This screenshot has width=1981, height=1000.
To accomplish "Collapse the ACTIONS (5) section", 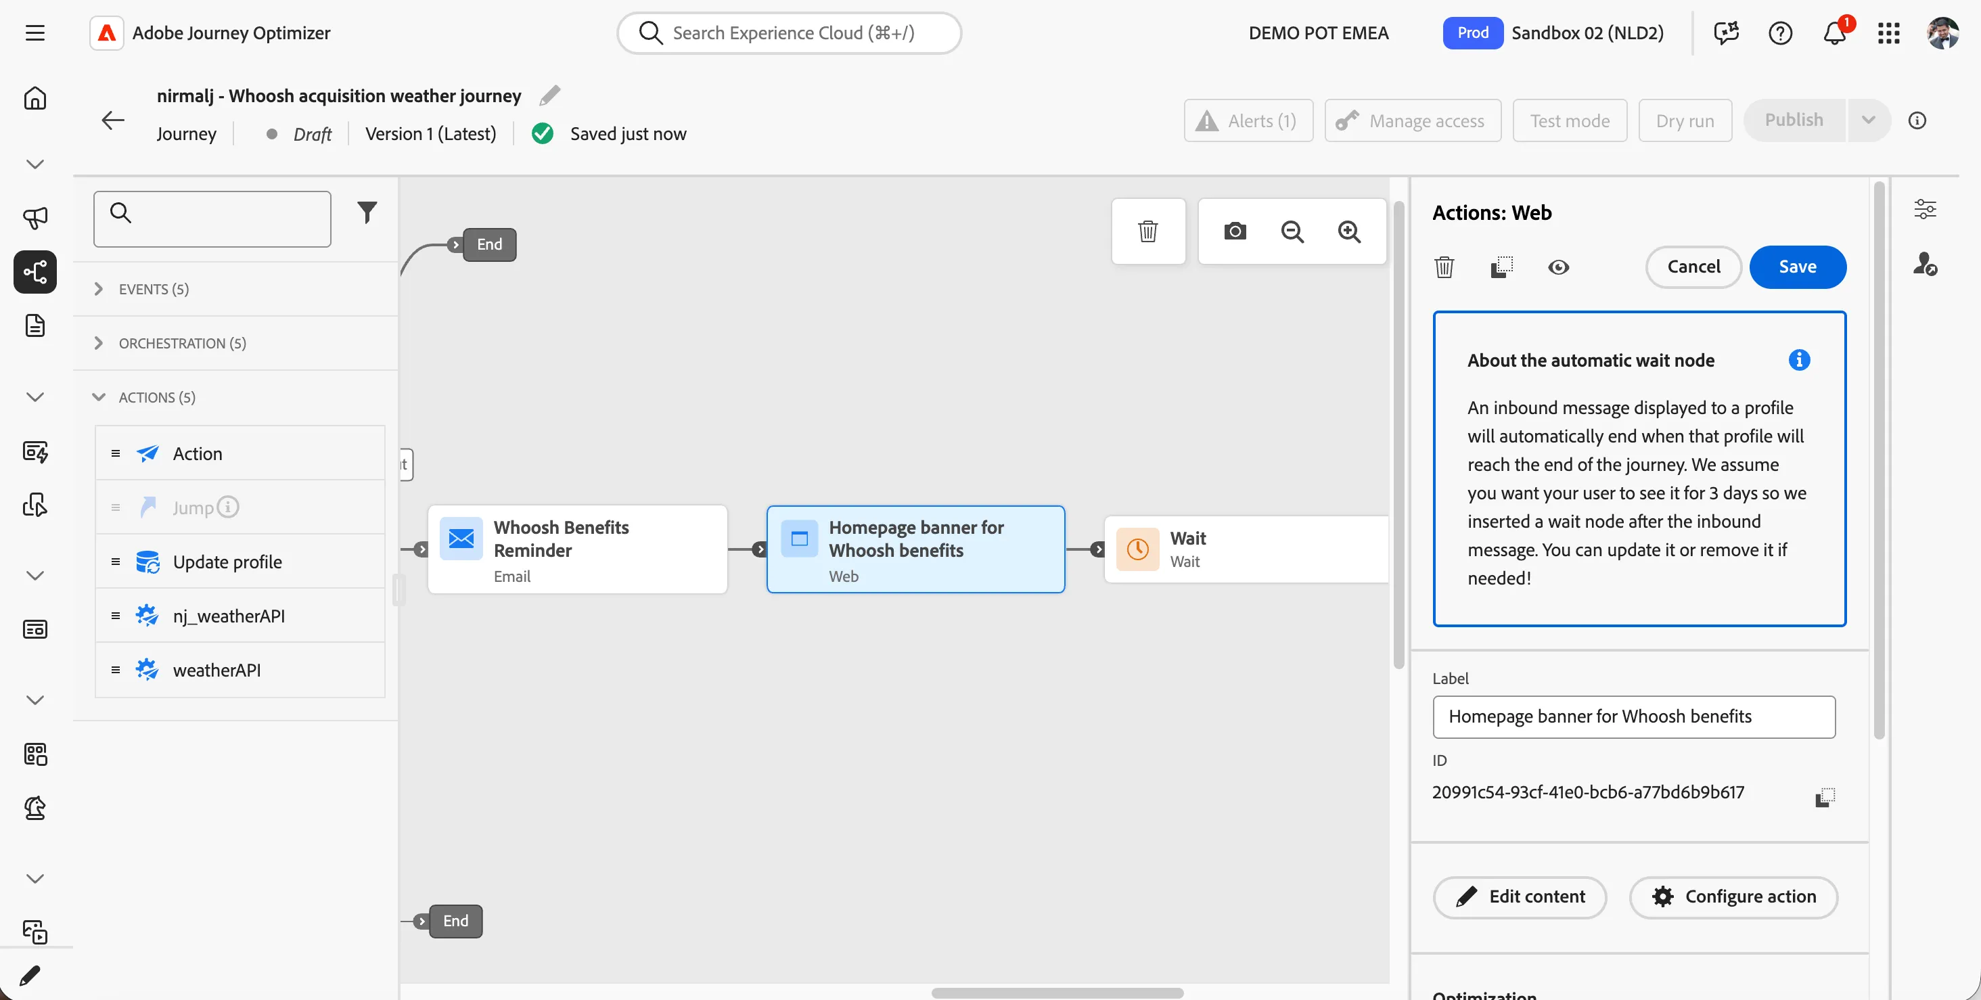I will pos(236,398).
